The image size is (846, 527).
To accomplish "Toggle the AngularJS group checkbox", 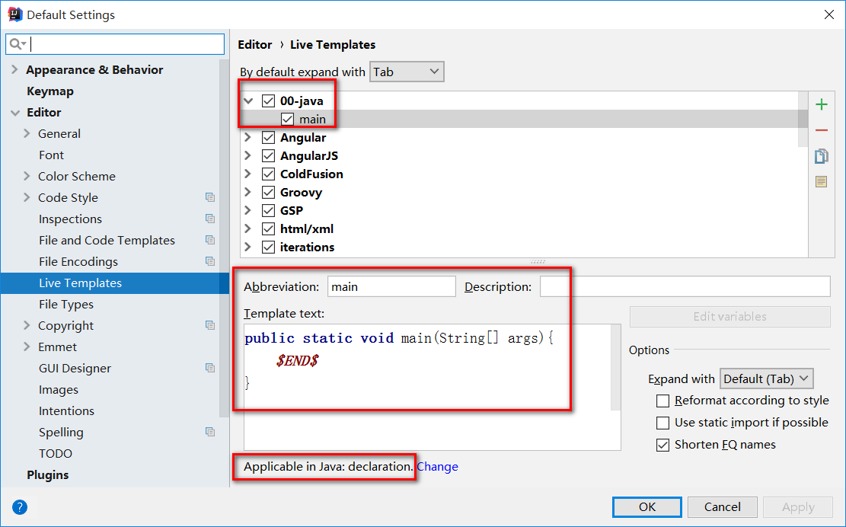I will tap(268, 156).
